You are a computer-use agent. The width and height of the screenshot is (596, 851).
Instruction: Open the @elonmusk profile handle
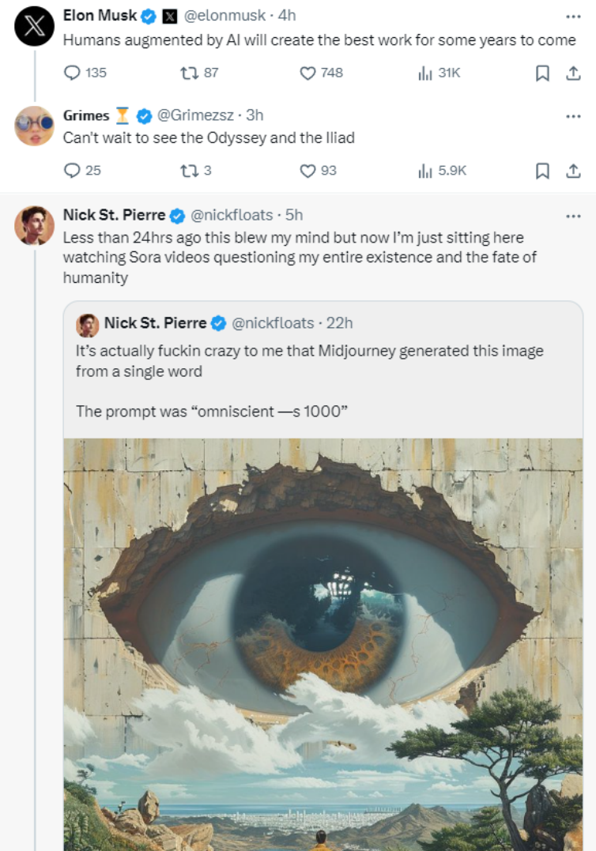[226, 16]
